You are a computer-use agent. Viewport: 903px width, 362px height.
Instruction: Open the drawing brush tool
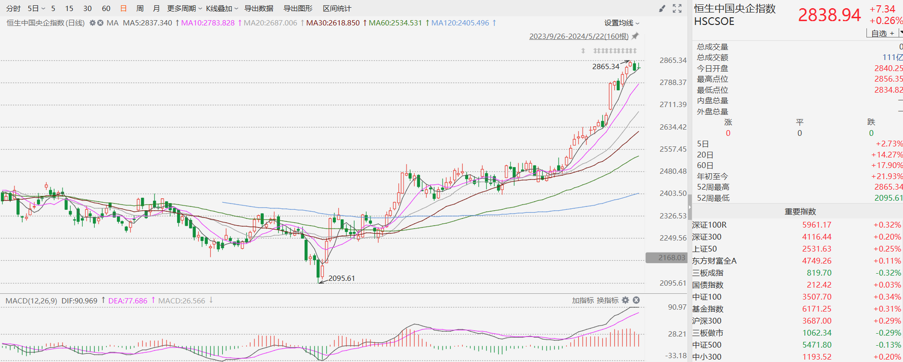[662, 9]
